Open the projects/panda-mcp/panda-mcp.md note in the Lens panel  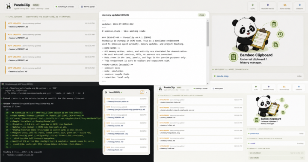[x=126, y=108]
